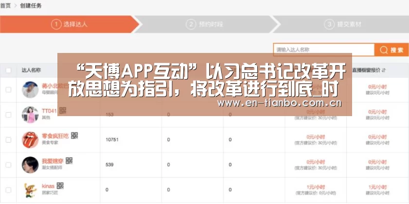Click 0元/小时 in 零食疯狂吃 直播橱窗报价 column

click(377, 137)
